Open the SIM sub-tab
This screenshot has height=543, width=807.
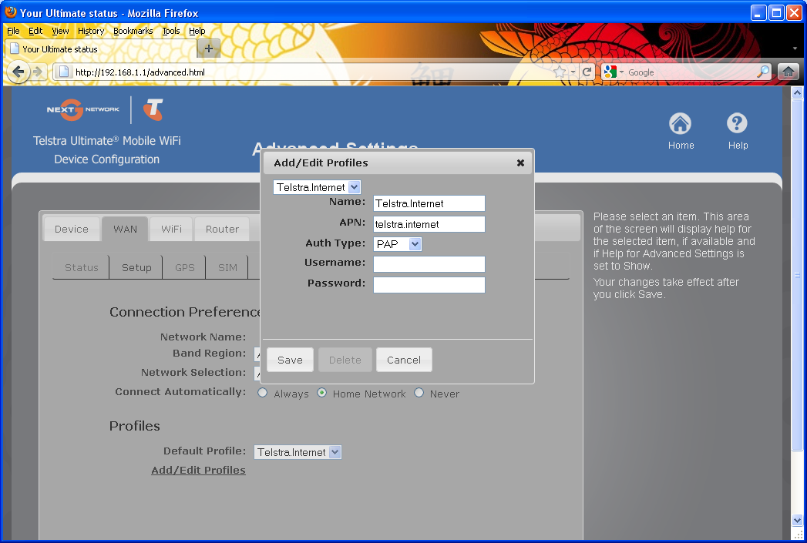tap(227, 267)
